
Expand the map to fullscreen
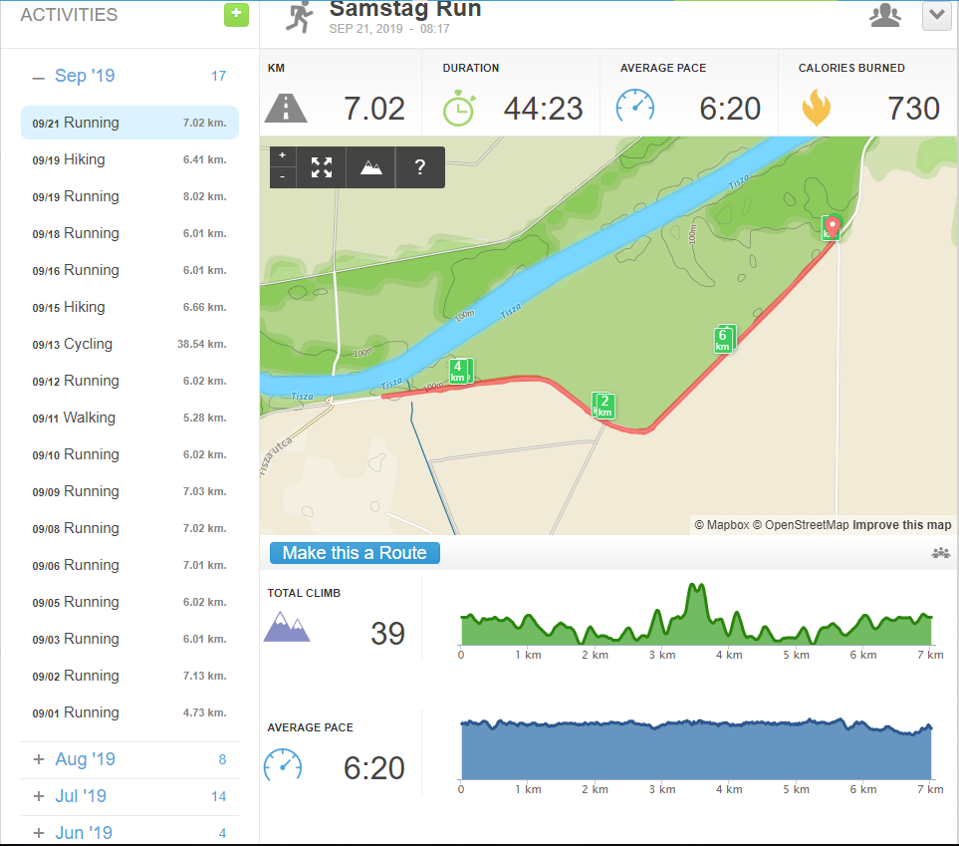(321, 167)
